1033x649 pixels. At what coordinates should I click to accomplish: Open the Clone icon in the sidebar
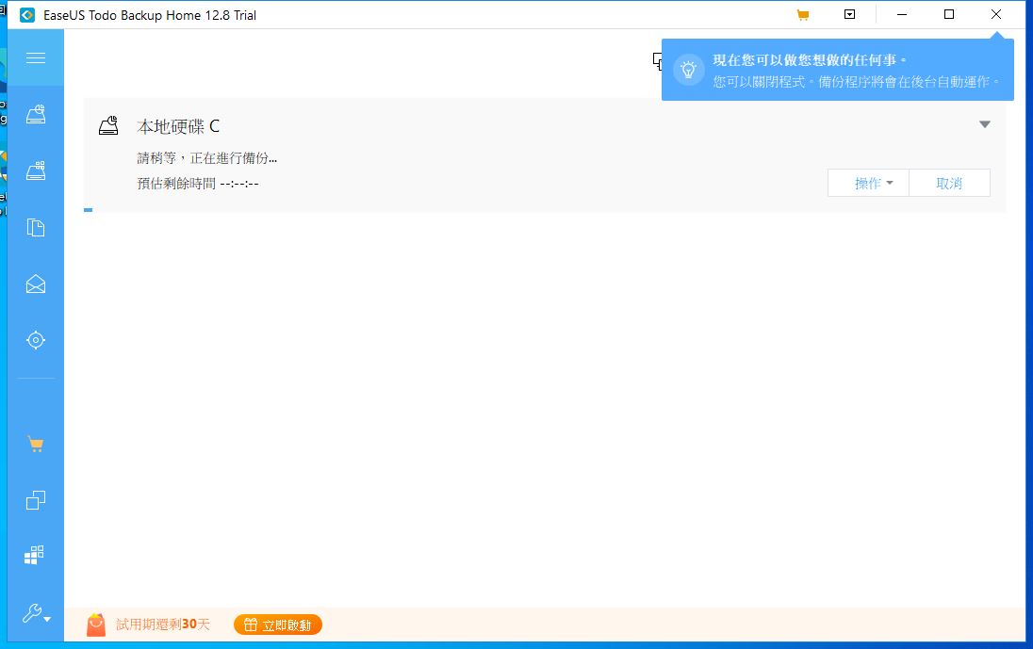coord(36,500)
